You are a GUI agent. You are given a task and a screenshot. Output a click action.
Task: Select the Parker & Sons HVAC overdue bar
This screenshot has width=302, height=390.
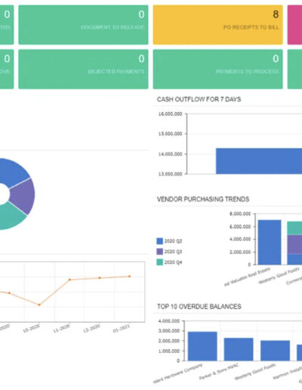(239, 349)
